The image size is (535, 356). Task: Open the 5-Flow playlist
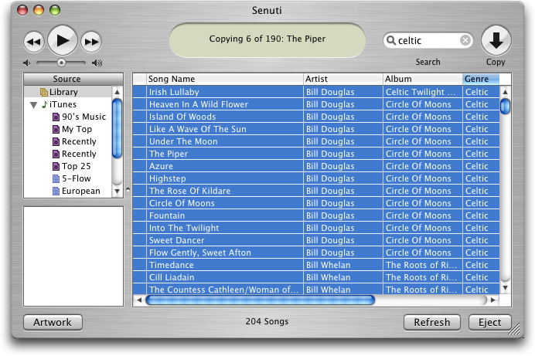pyautogui.click(x=77, y=178)
